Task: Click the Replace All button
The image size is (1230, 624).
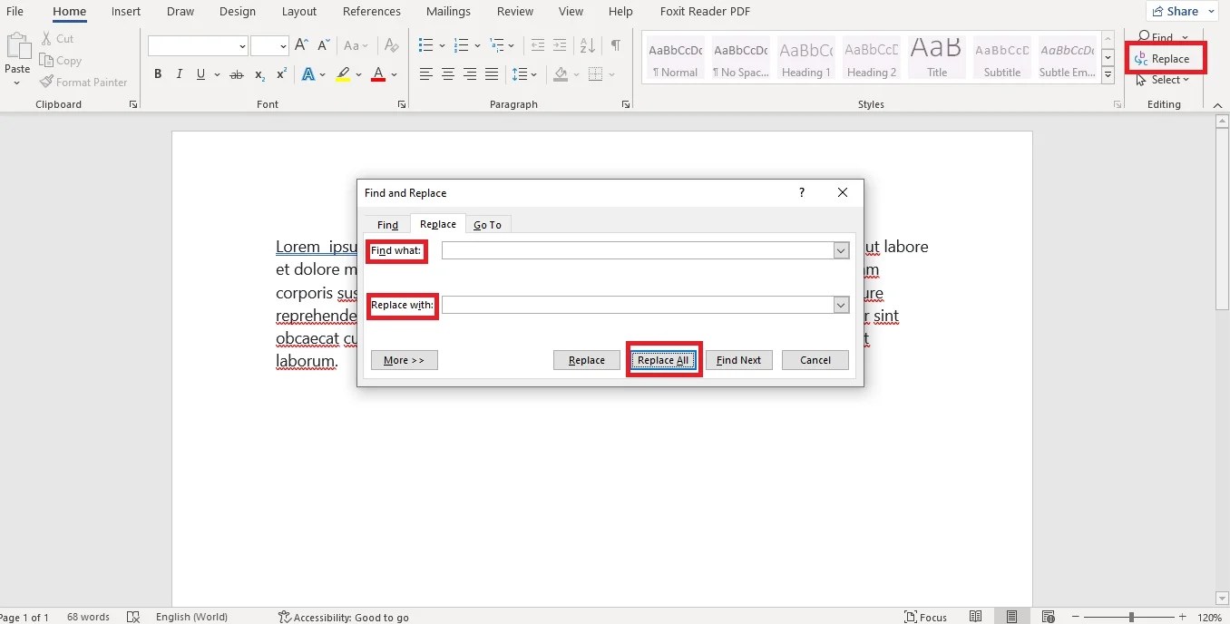Action: [663, 359]
